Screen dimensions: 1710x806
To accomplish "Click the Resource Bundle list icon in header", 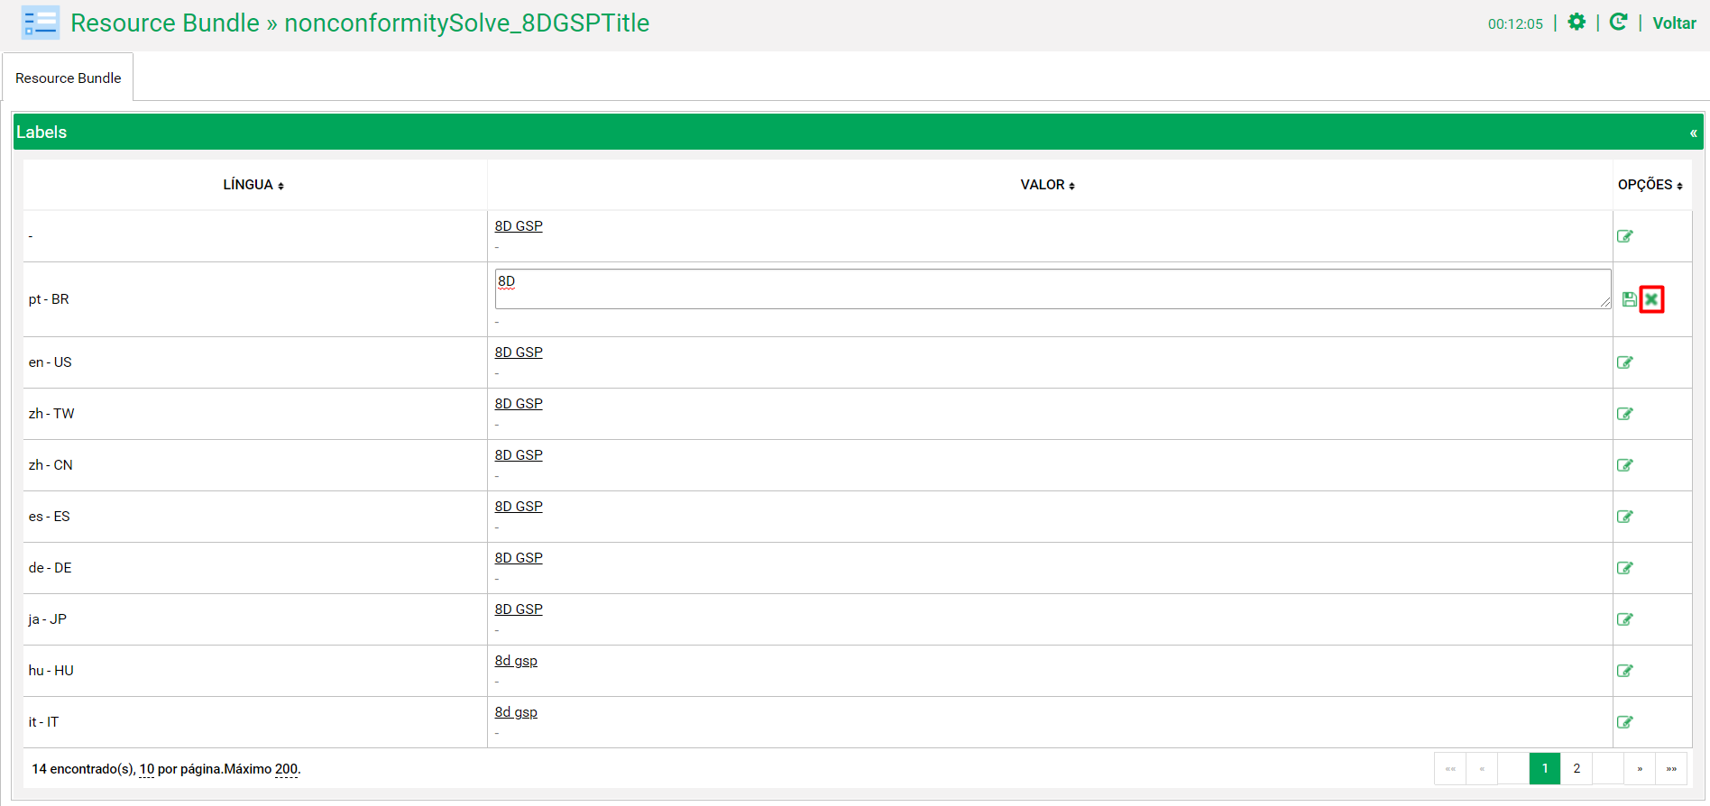I will pos(41,23).
